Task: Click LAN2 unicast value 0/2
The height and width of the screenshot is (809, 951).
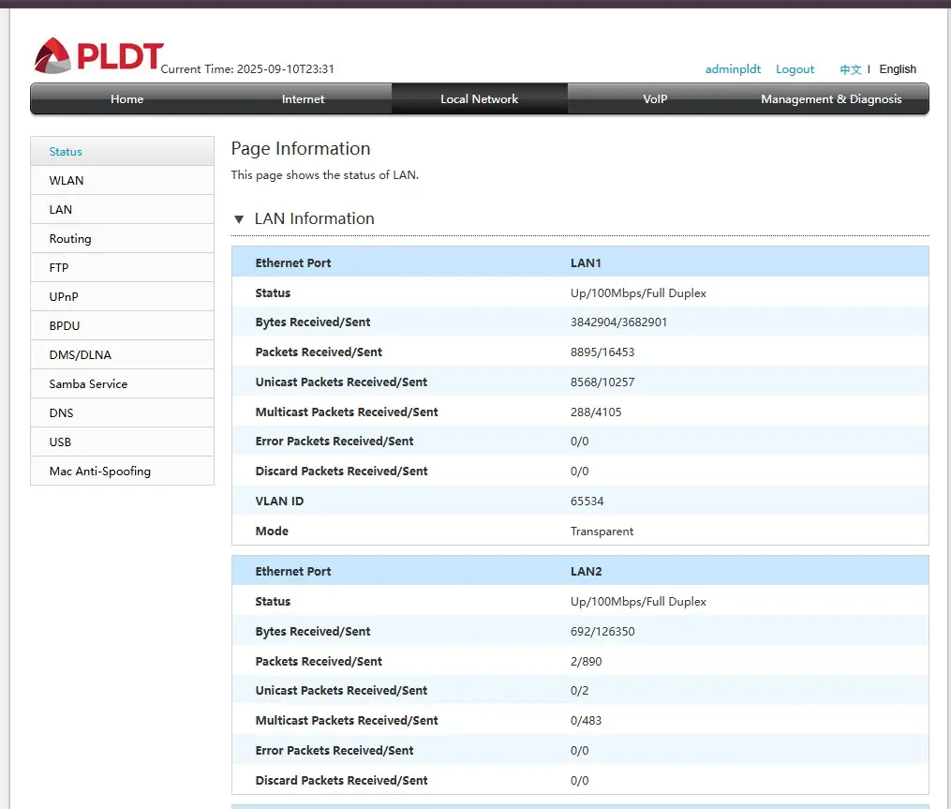Action: (579, 691)
